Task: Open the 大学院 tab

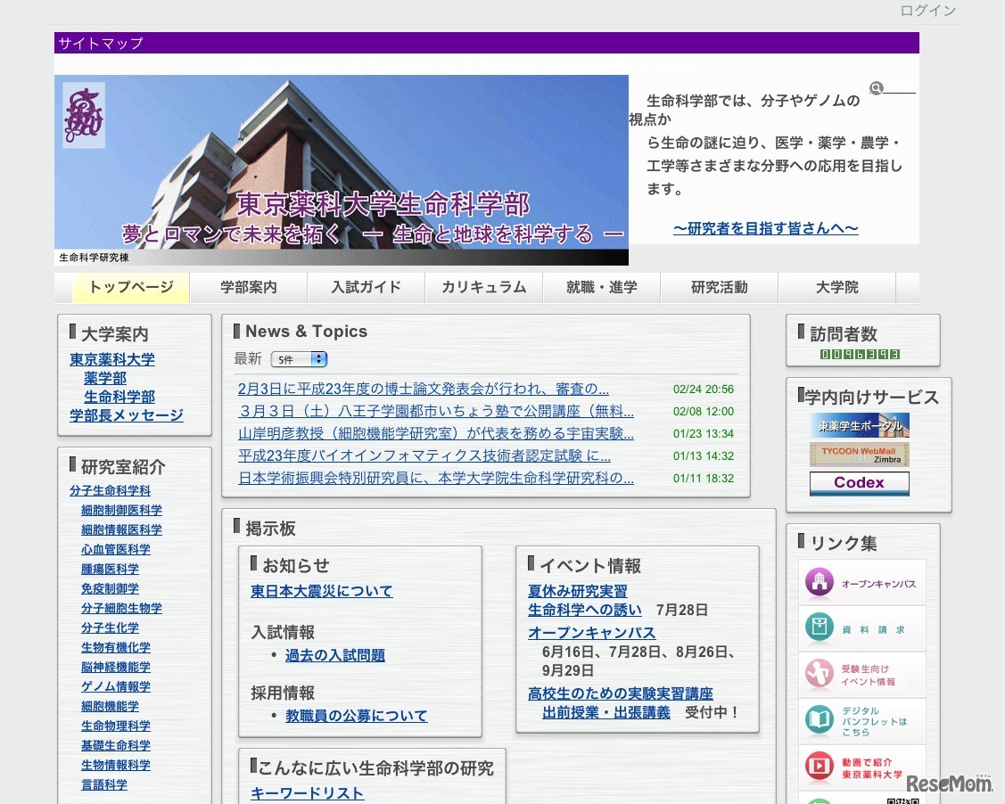Action: point(836,287)
